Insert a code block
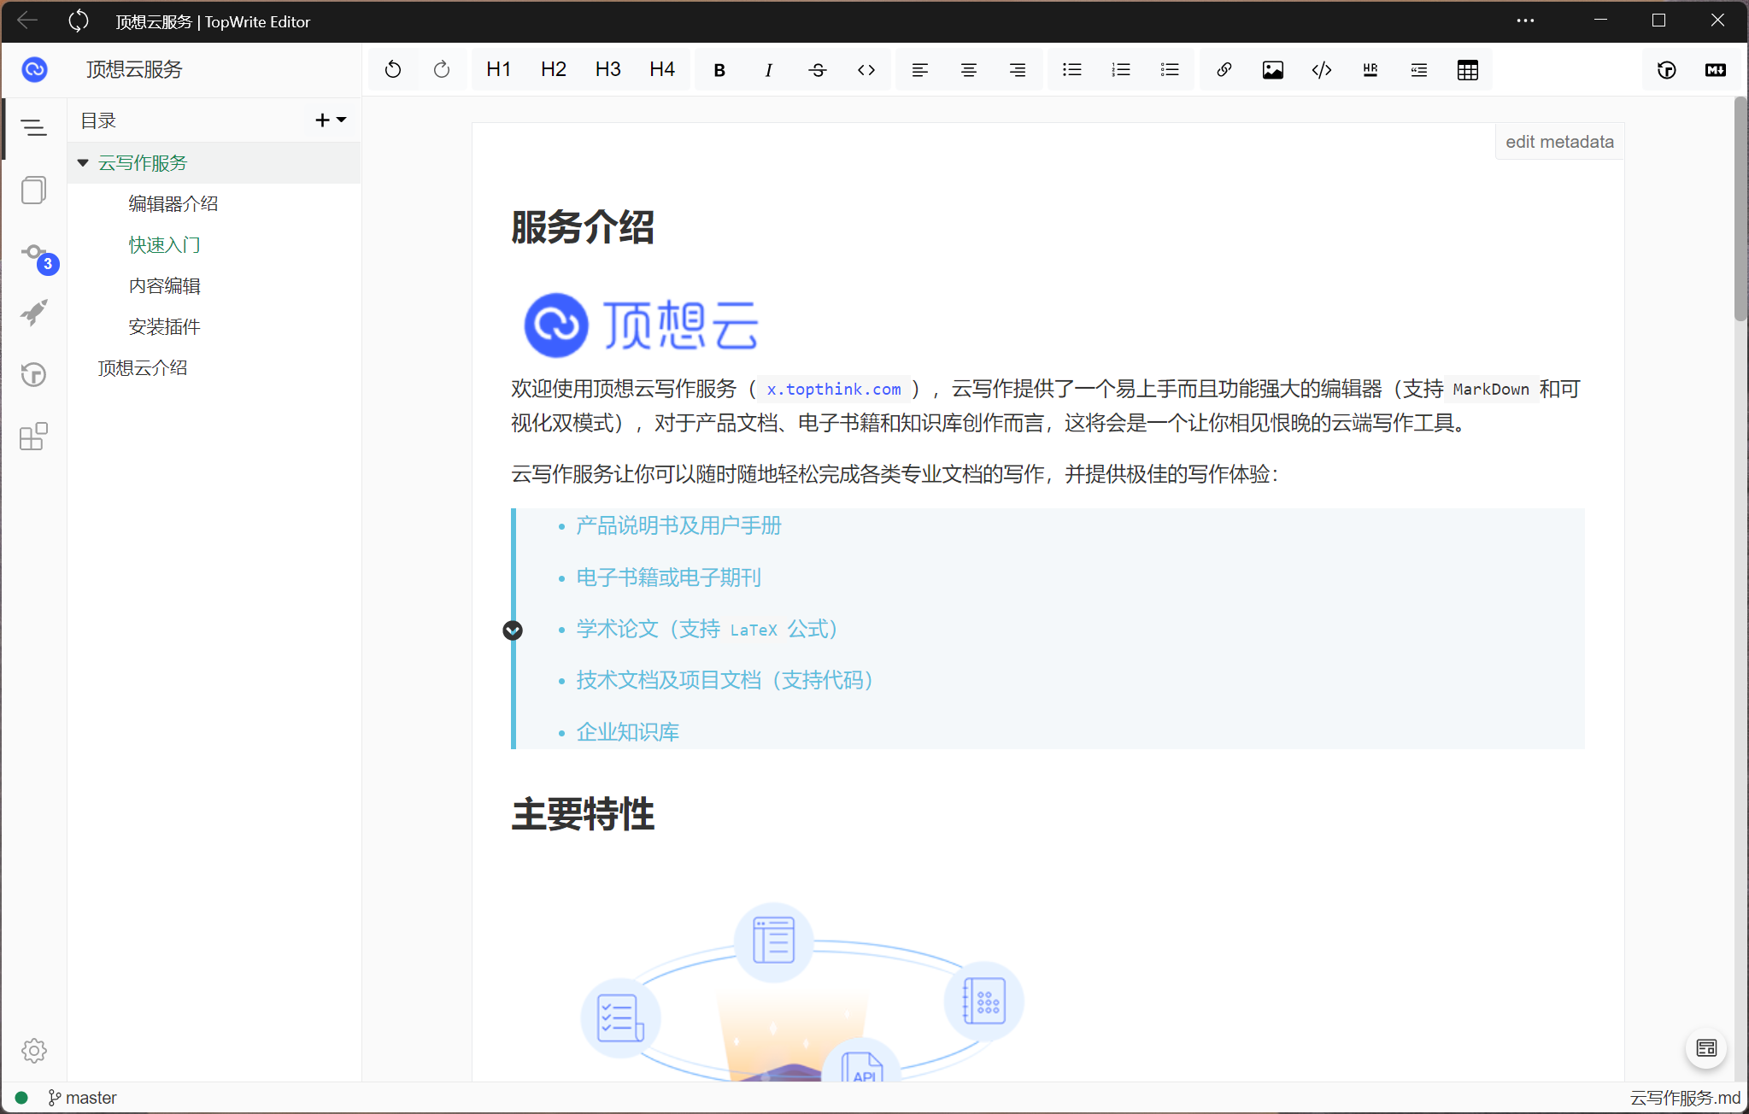The height and width of the screenshot is (1114, 1749). click(x=1322, y=70)
